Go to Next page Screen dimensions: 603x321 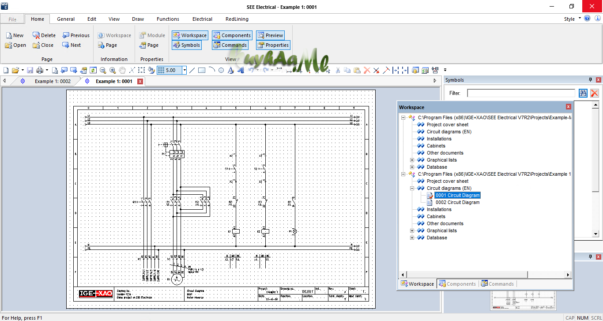tap(72, 45)
